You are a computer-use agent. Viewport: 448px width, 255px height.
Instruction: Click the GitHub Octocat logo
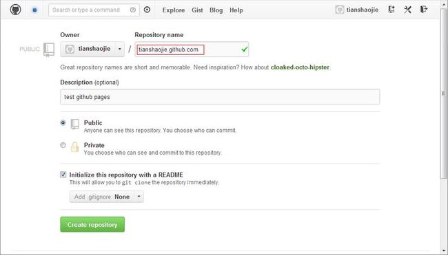(15, 10)
